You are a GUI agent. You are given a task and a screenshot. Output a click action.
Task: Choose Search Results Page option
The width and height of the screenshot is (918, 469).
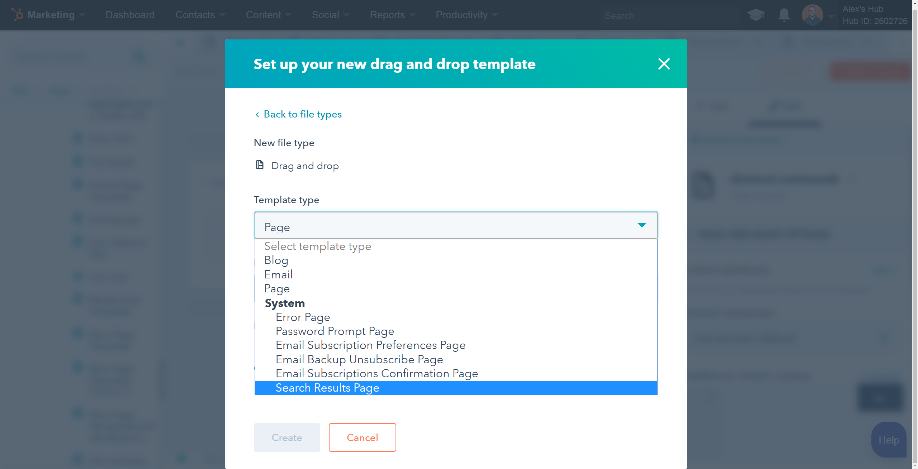tap(327, 388)
